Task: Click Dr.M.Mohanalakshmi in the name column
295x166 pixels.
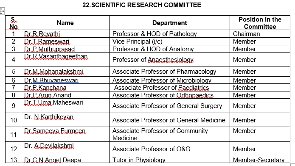Action: 53,72
